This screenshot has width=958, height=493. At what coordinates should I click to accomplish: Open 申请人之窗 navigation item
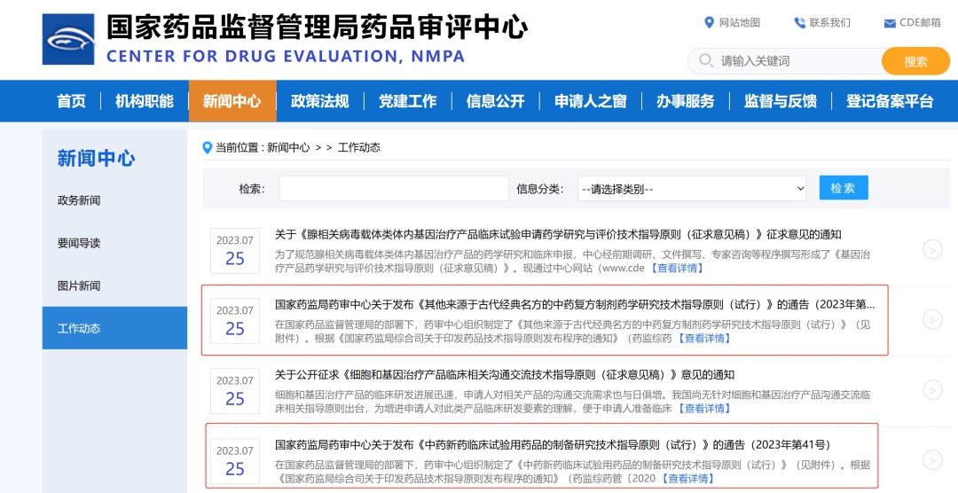[x=590, y=101]
